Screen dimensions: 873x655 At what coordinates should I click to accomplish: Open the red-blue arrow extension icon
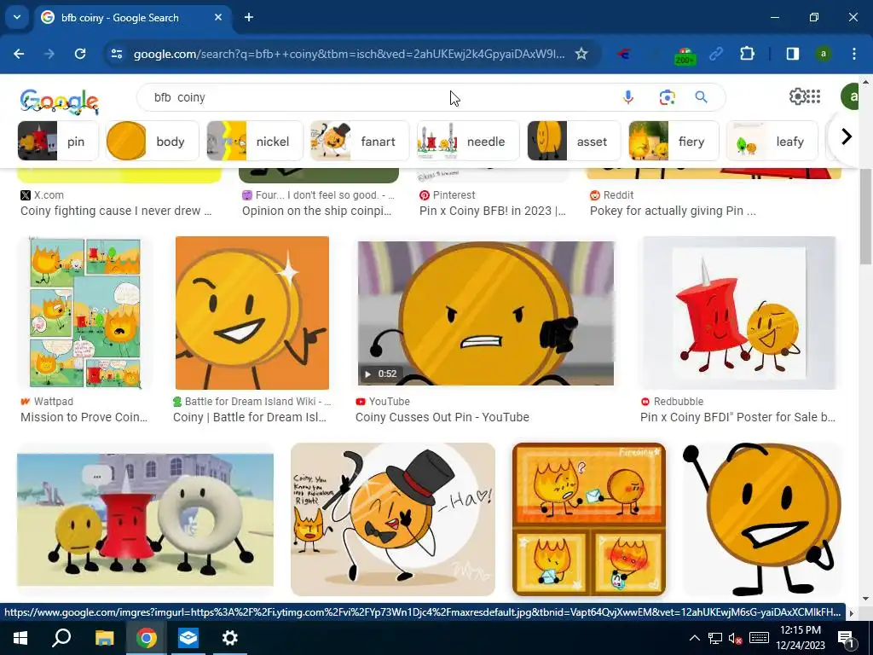(x=623, y=54)
